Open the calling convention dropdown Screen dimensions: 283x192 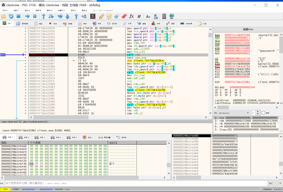(232, 113)
